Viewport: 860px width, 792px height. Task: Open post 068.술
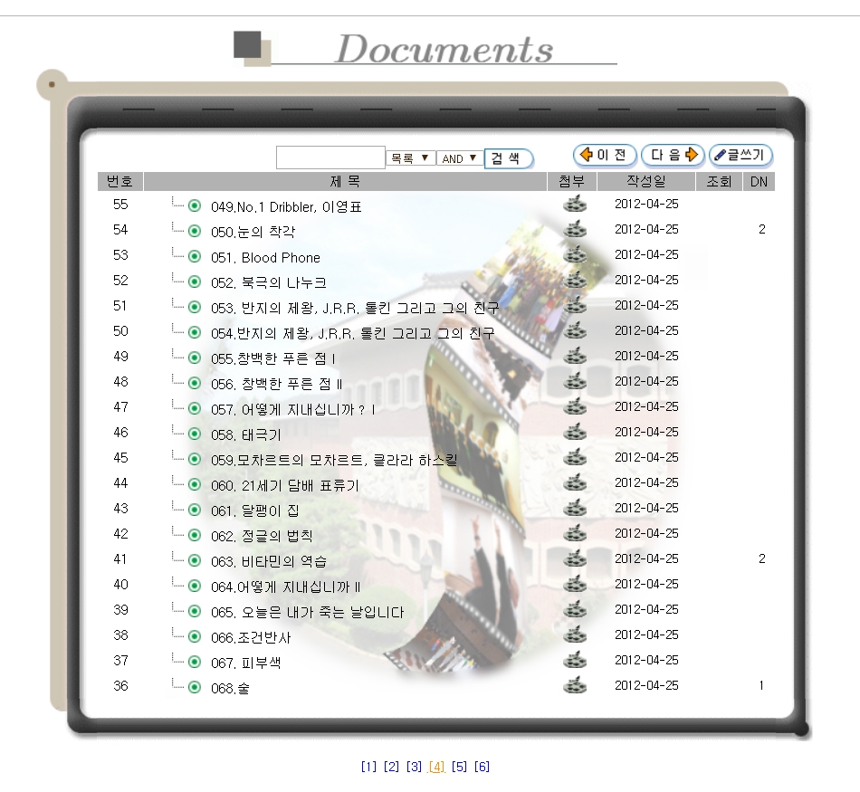(x=230, y=688)
